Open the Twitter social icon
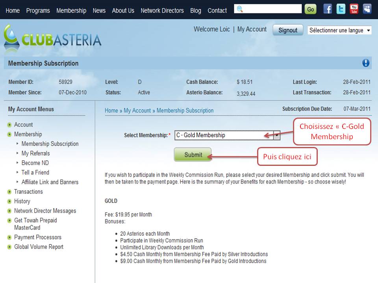This screenshot has width=378, height=283. 341,9
